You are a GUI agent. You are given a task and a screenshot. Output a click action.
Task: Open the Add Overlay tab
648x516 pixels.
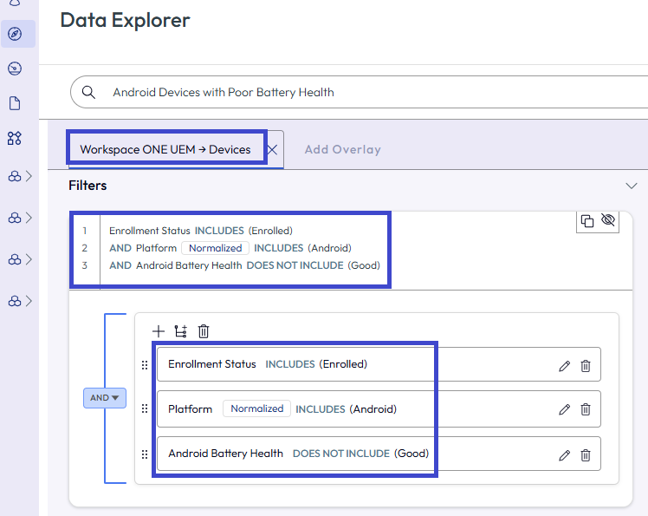pyautogui.click(x=342, y=149)
